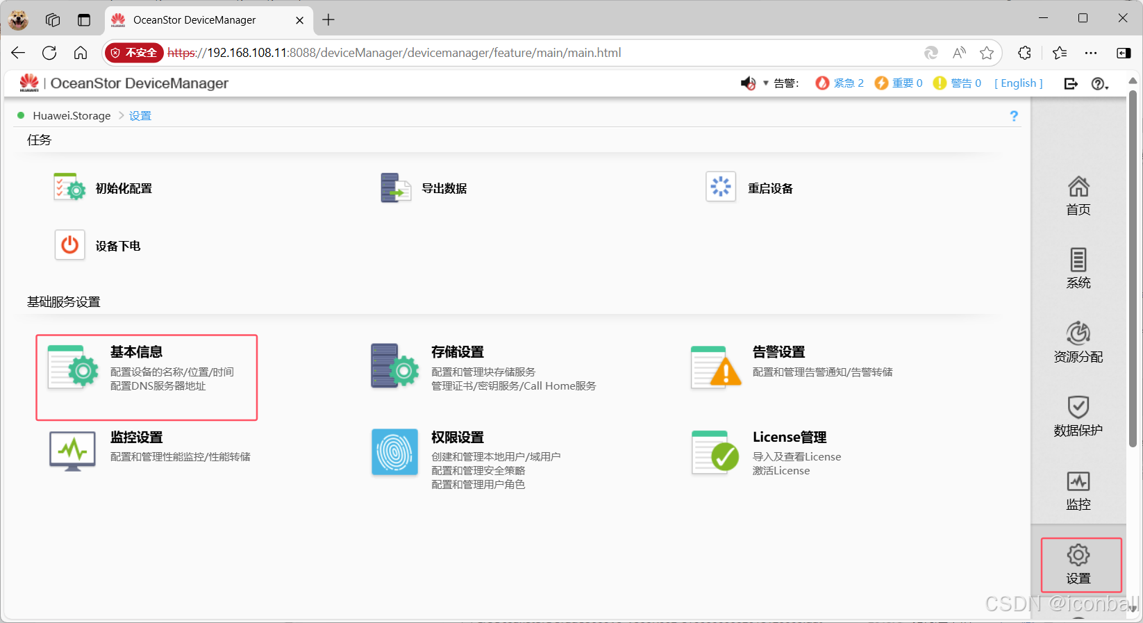Go to 首页 in right sidebar
Image resolution: width=1143 pixels, height=623 pixels.
click(x=1078, y=196)
